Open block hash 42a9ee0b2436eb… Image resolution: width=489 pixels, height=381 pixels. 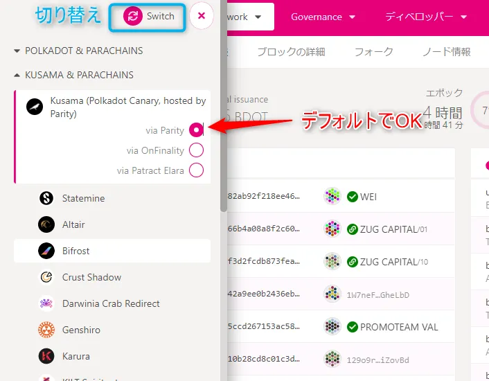point(263,294)
